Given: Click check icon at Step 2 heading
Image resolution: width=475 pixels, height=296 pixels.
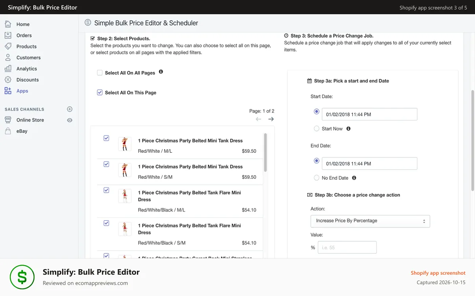Looking at the screenshot, I should tap(93, 38).
